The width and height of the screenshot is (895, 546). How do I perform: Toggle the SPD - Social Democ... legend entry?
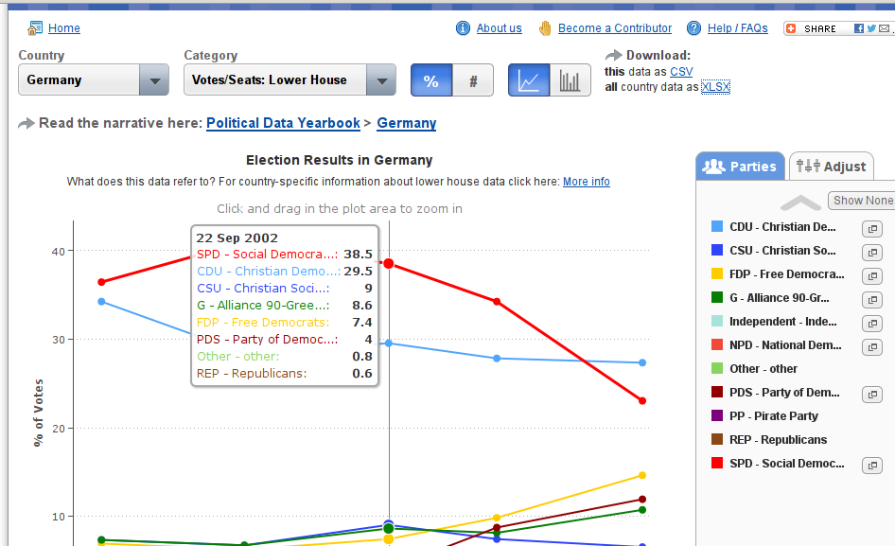tap(778, 463)
